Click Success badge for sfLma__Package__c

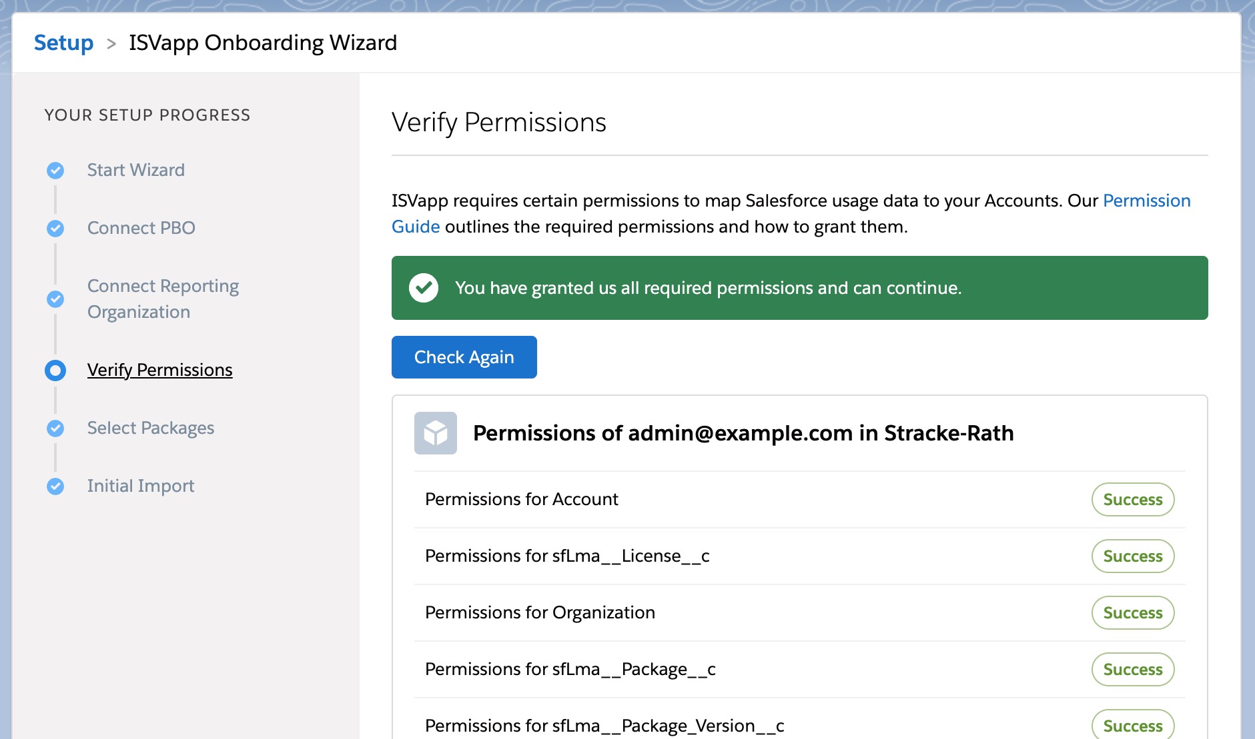click(x=1133, y=670)
